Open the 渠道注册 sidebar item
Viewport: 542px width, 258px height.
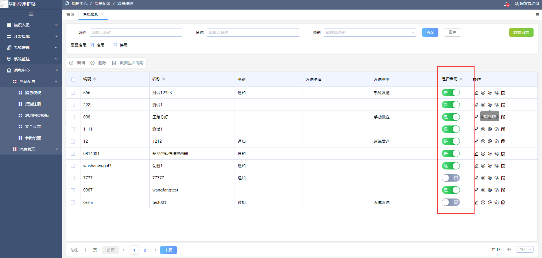tap(31, 104)
